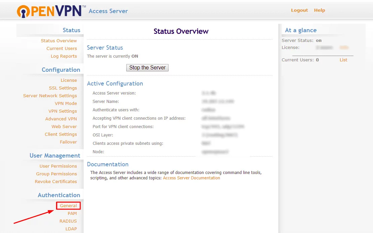
Task: Open RADIUS authentication page
Action: [68, 221]
